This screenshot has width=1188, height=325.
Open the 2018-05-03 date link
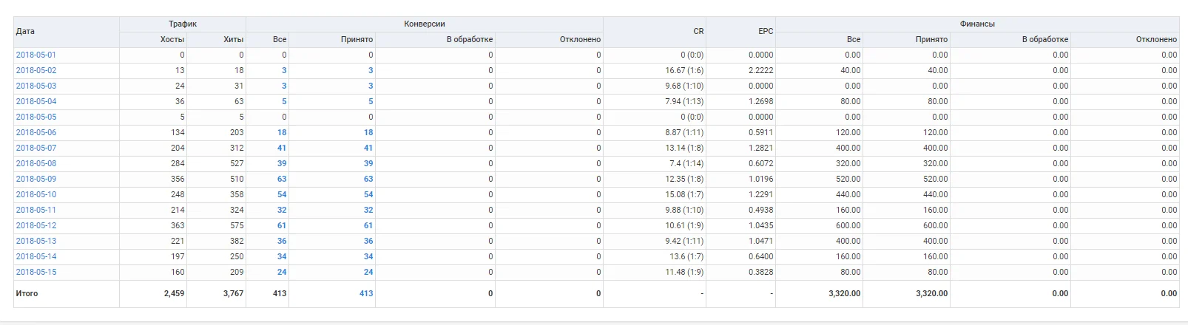pyautogui.click(x=36, y=86)
